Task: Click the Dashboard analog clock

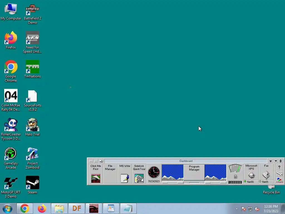Action: click(x=154, y=172)
